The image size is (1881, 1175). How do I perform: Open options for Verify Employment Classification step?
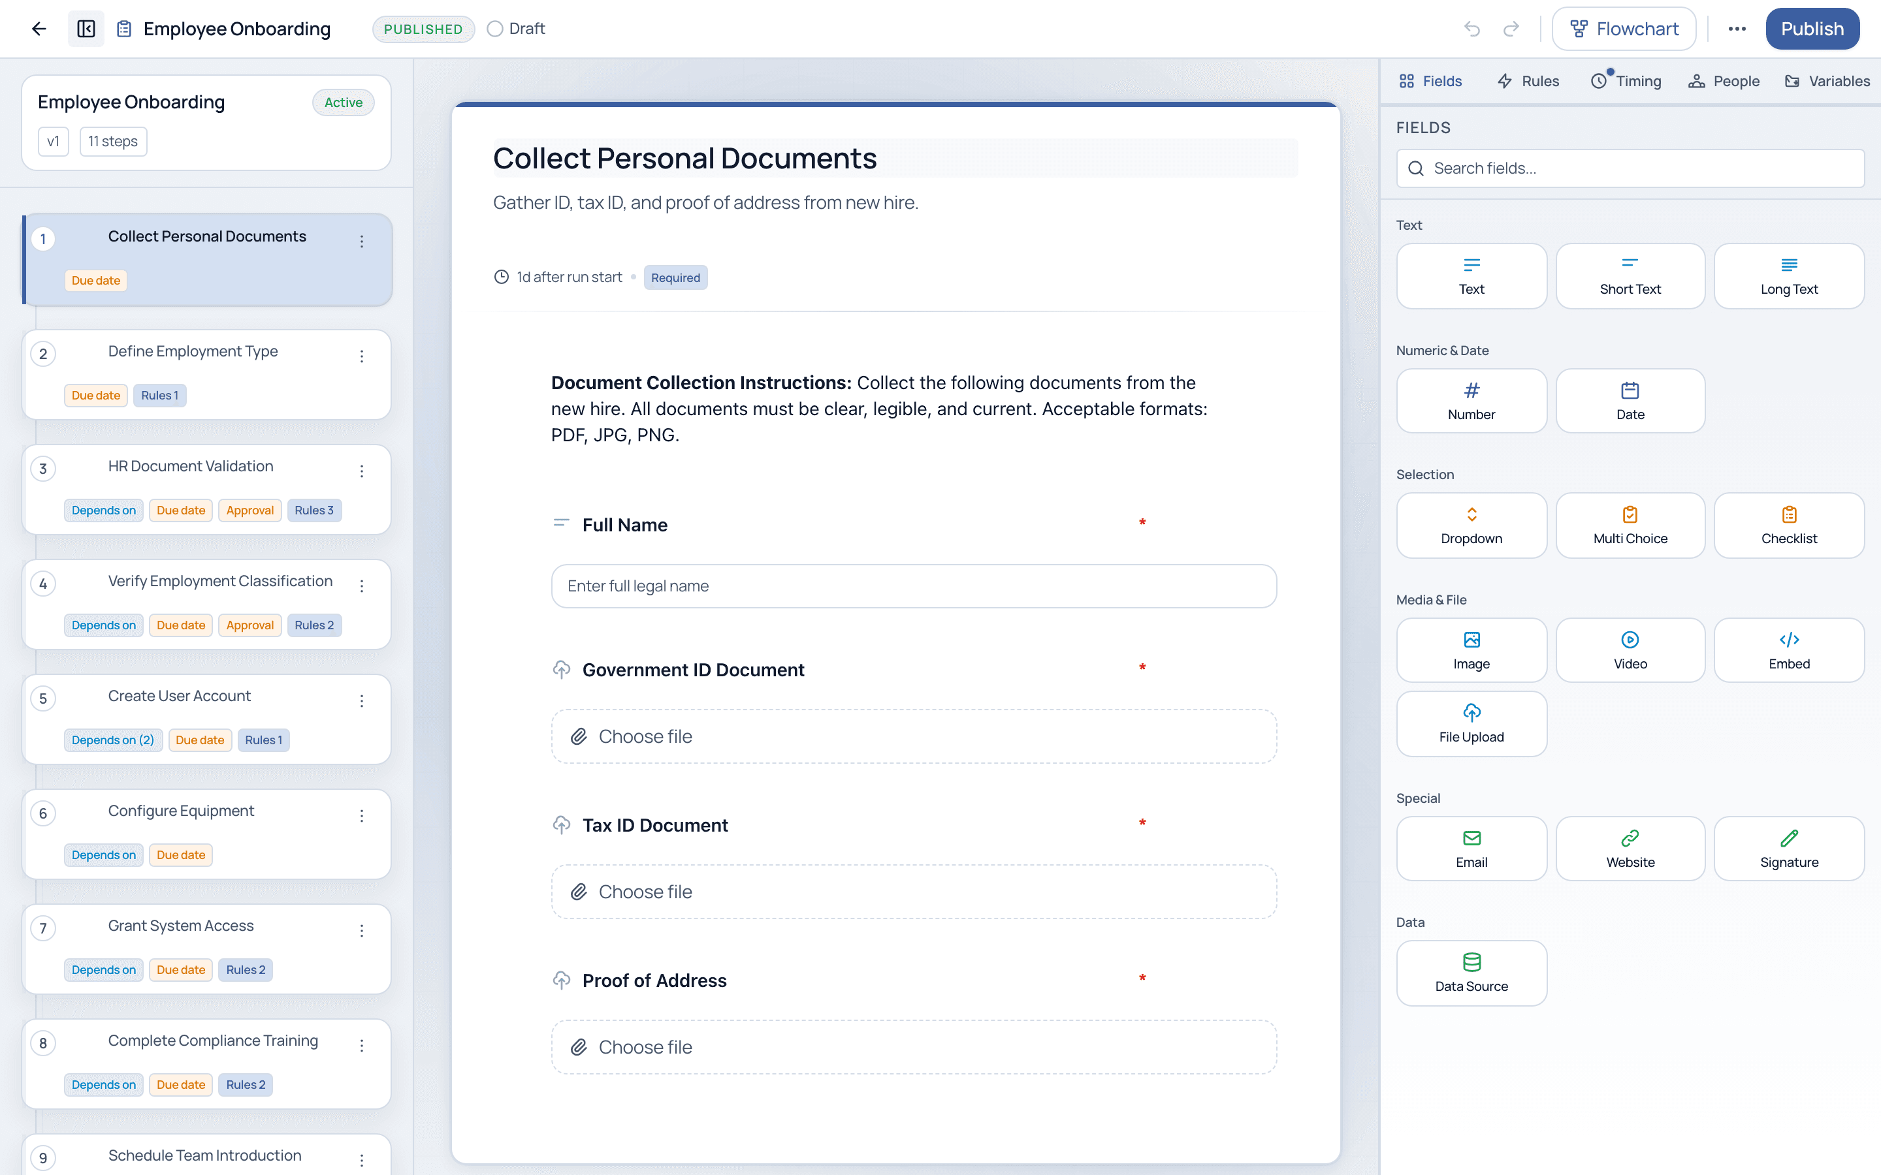361,587
